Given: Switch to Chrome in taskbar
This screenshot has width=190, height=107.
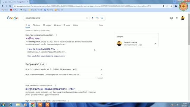Looking at the screenshot, I should 32,105.
